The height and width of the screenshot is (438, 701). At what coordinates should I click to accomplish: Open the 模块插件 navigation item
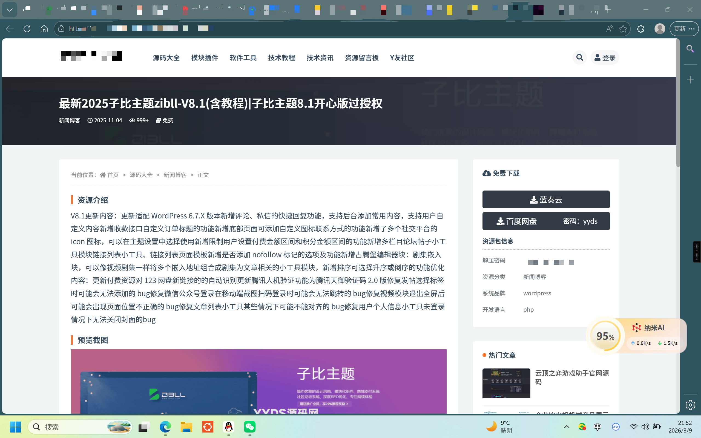pos(205,58)
